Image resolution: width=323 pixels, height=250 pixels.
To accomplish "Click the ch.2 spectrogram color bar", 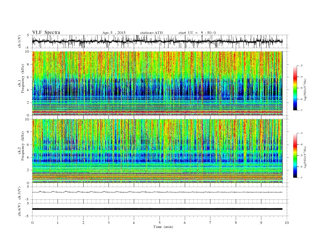I will [295, 155].
